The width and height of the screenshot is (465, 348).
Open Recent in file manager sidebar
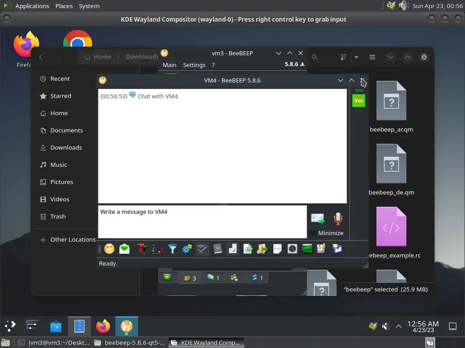coord(60,79)
